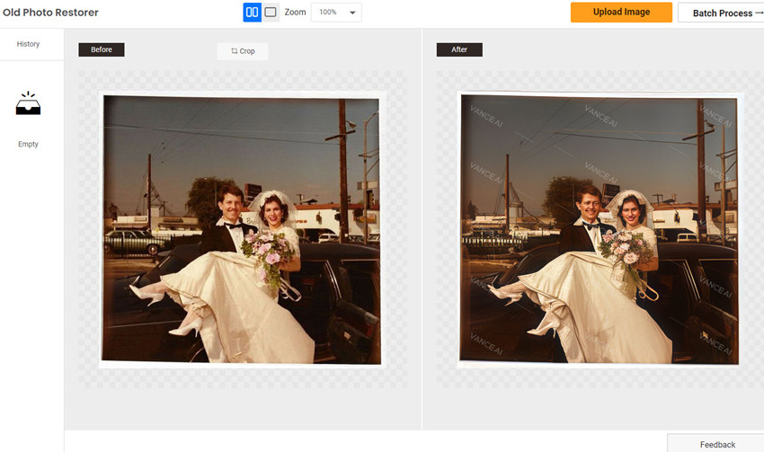
Task: Switch to side-by-side compare view
Action: pyautogui.click(x=252, y=13)
